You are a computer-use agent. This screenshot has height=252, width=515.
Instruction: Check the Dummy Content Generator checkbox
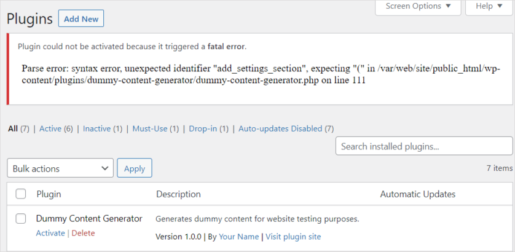(21, 218)
